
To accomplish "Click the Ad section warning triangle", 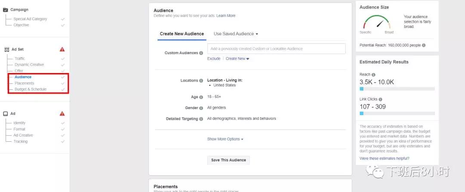I will click(x=62, y=114).
